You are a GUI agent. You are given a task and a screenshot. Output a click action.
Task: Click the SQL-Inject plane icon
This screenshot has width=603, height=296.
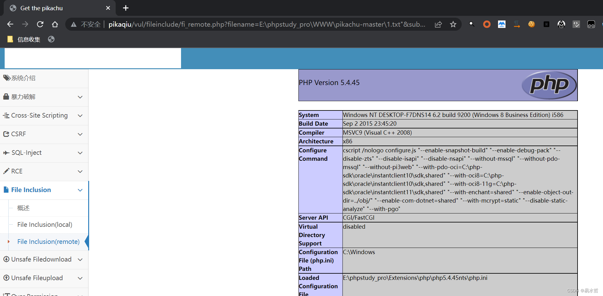click(6, 152)
